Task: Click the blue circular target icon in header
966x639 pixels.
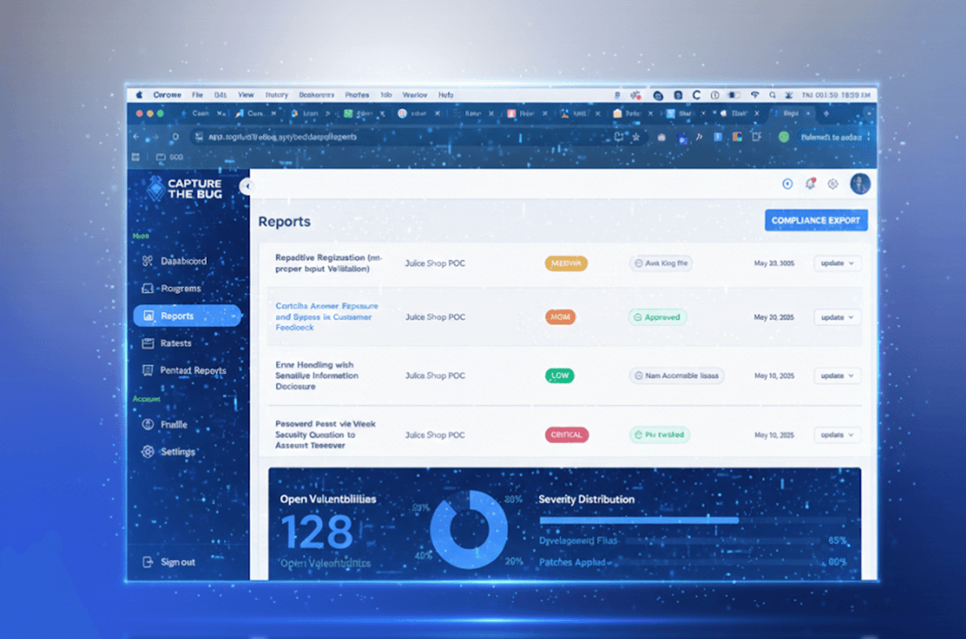Action: pyautogui.click(x=787, y=183)
